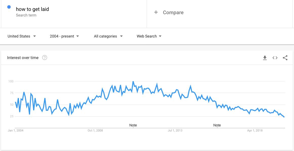Click the blue dot for the search term
This screenshot has height=151, width=294.
(9, 7)
